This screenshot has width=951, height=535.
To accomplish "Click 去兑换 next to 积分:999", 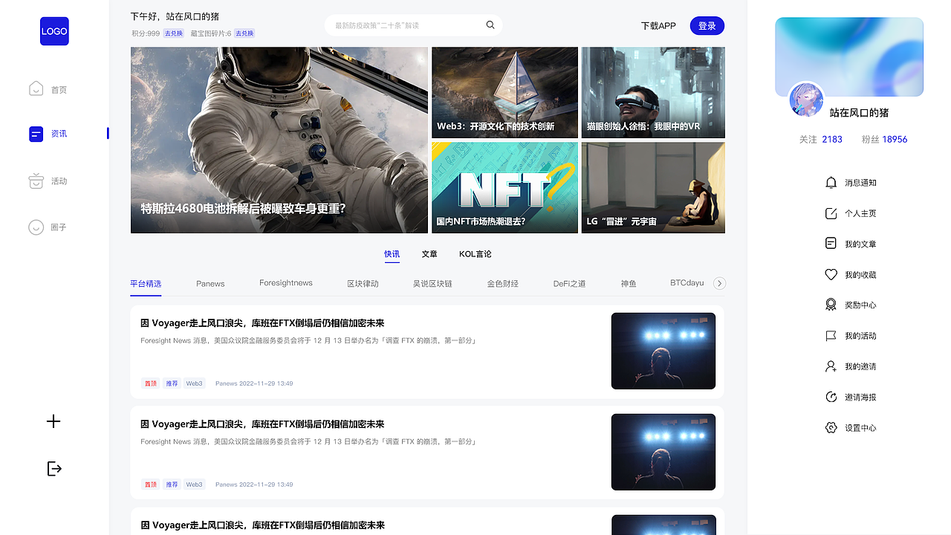I will click(x=174, y=33).
